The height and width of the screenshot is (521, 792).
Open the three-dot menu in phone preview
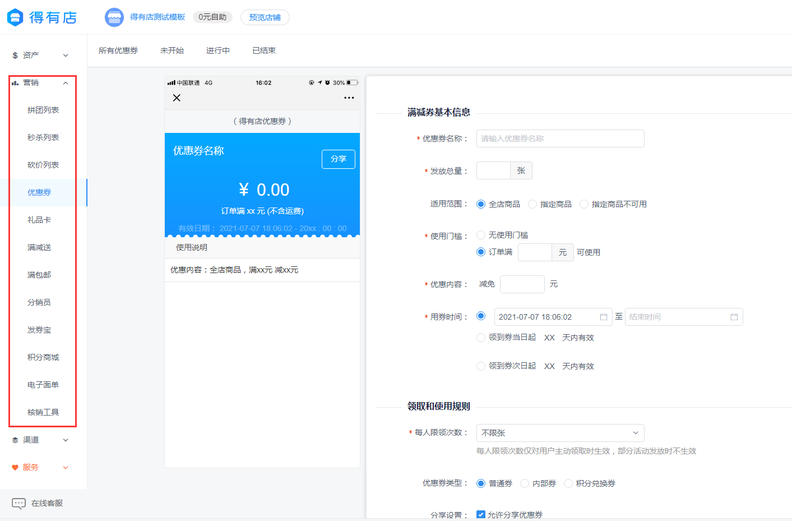(x=349, y=98)
